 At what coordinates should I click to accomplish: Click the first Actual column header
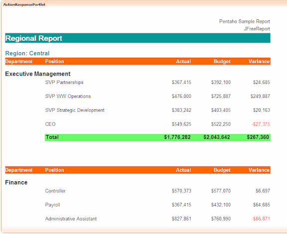pyautogui.click(x=183, y=61)
